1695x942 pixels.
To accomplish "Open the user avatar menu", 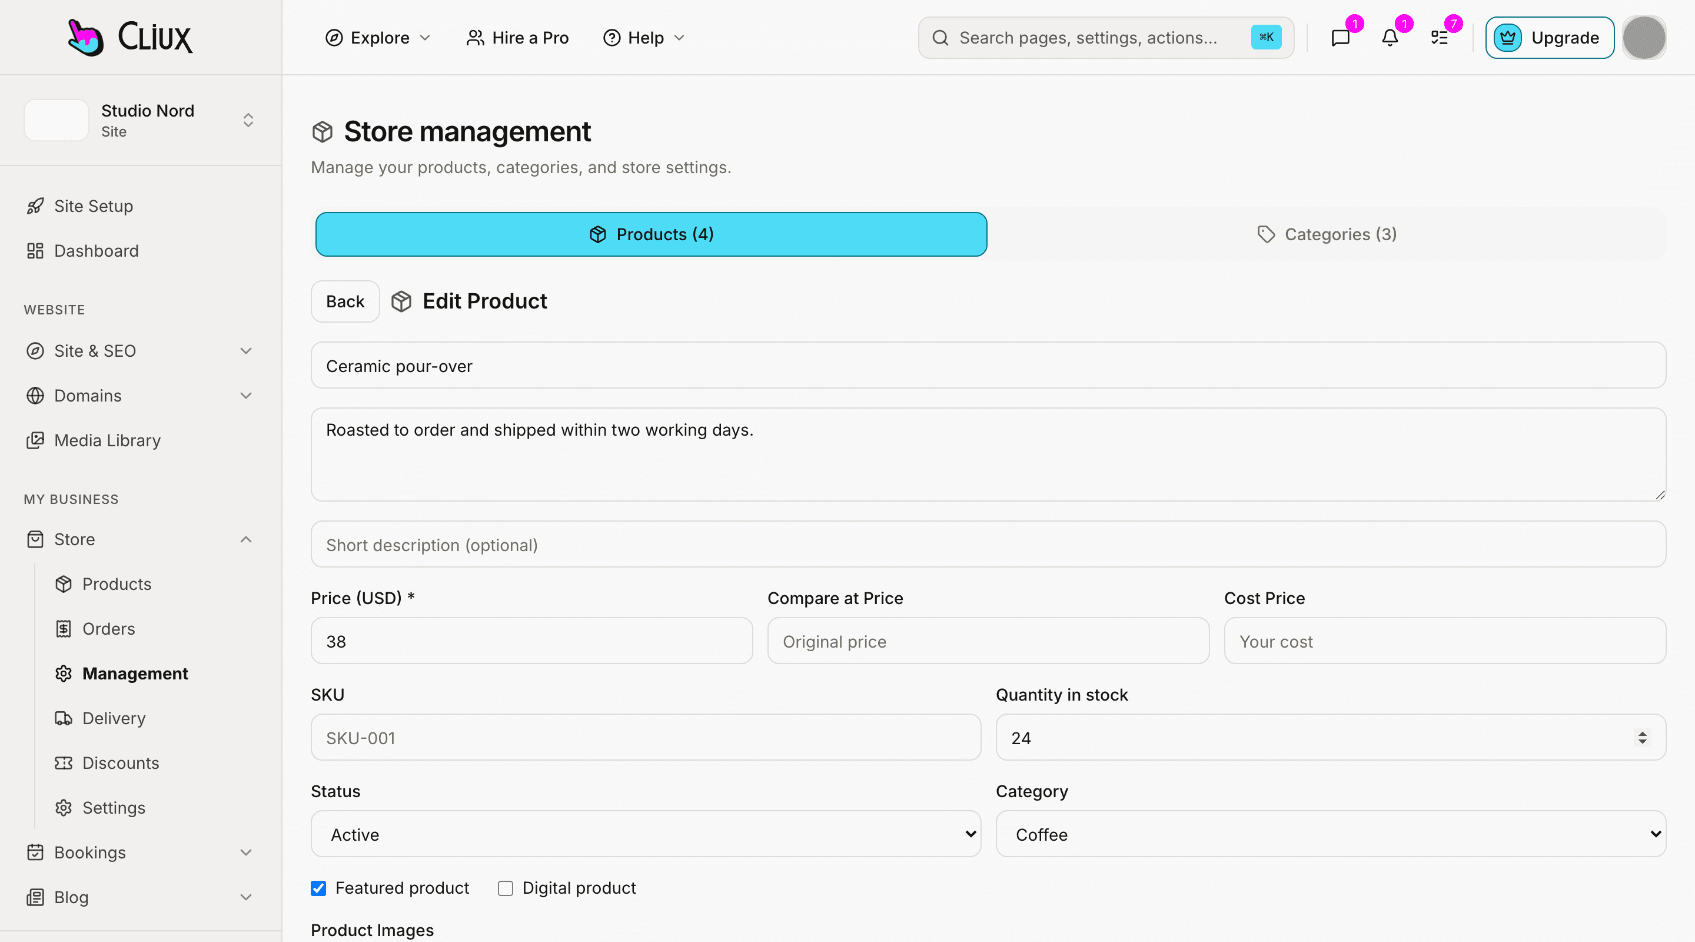I will tap(1644, 38).
